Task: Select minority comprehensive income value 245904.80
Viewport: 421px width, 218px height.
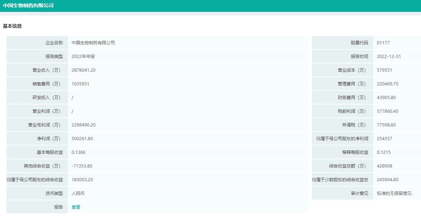Action: click(x=388, y=179)
